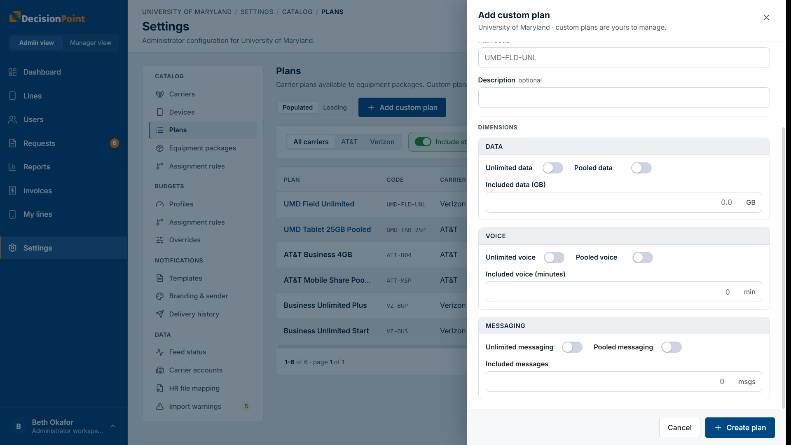Screen dimensions: 791x445
Task: Click the Add custom plan button
Action: pyautogui.click(x=402, y=108)
